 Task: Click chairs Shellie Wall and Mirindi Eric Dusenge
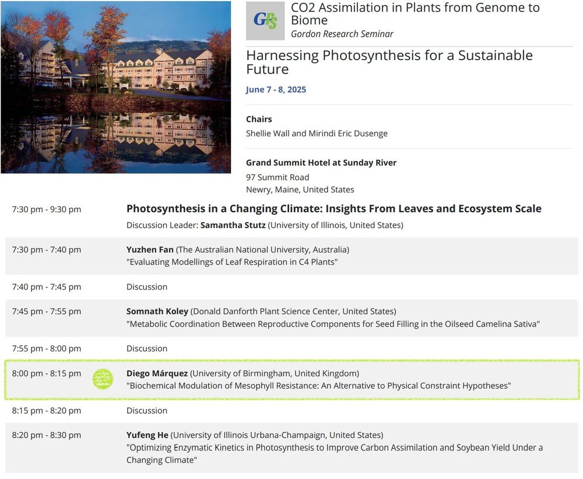[317, 133]
